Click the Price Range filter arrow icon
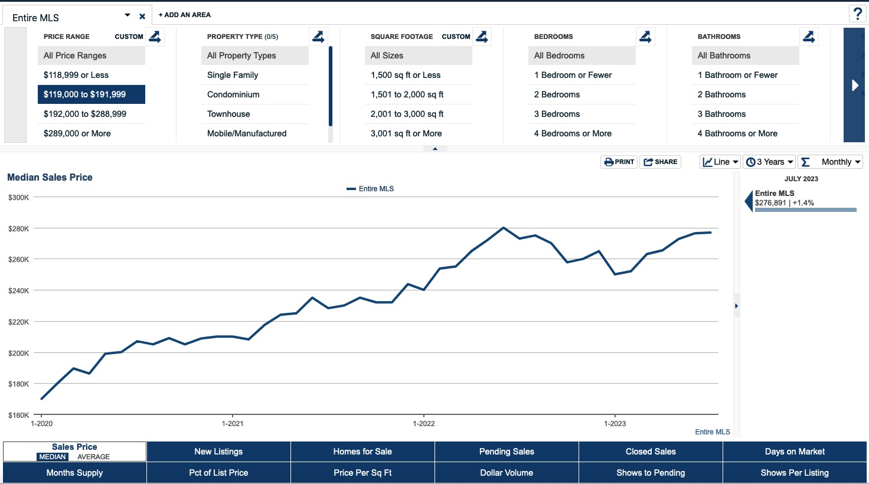Image resolution: width=869 pixels, height=484 pixels. (x=155, y=37)
